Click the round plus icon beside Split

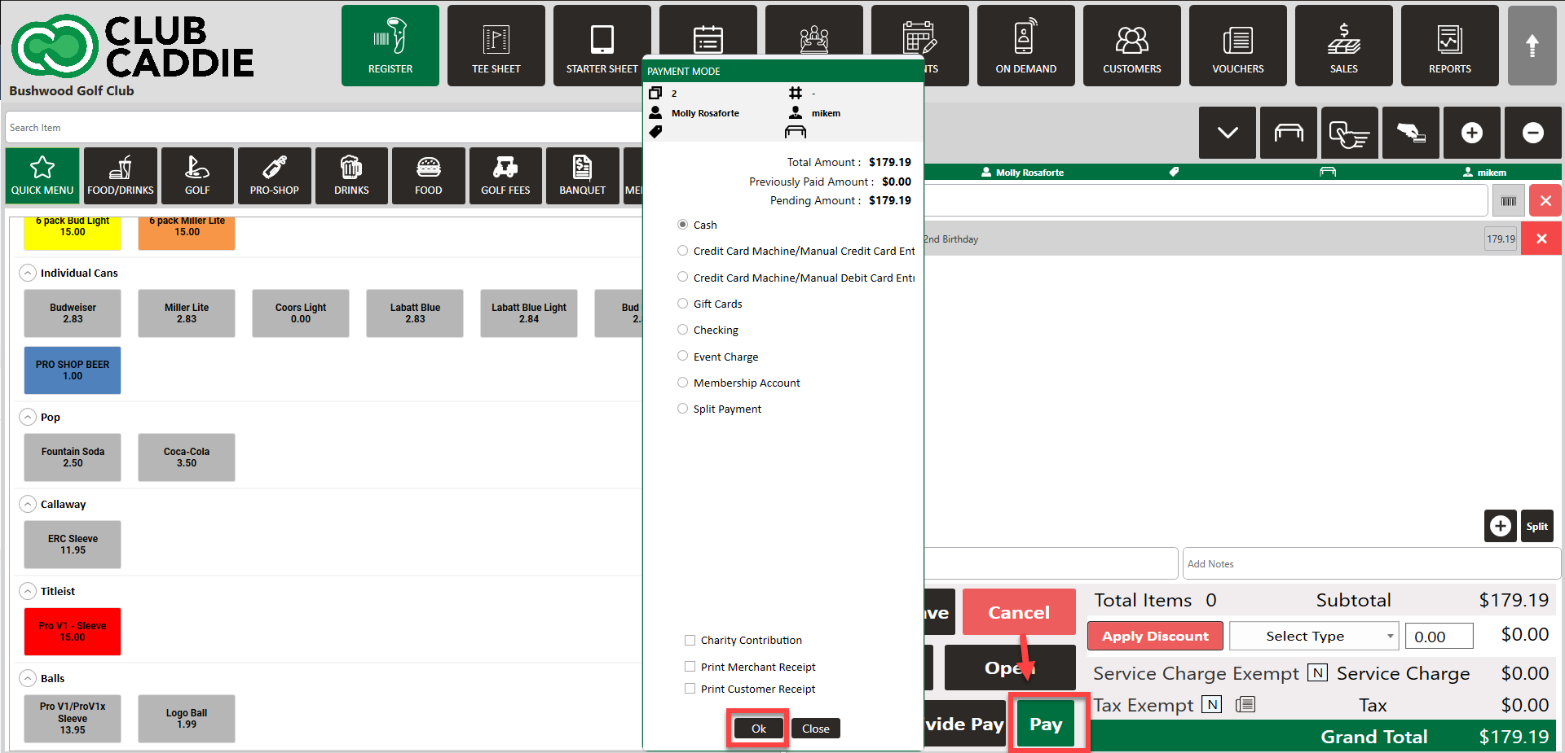[1500, 527]
